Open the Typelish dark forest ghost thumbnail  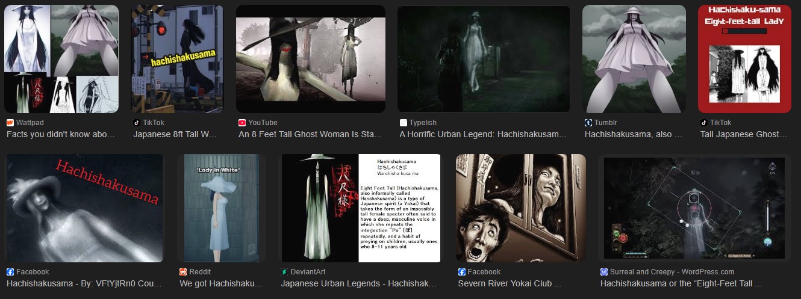point(484,59)
